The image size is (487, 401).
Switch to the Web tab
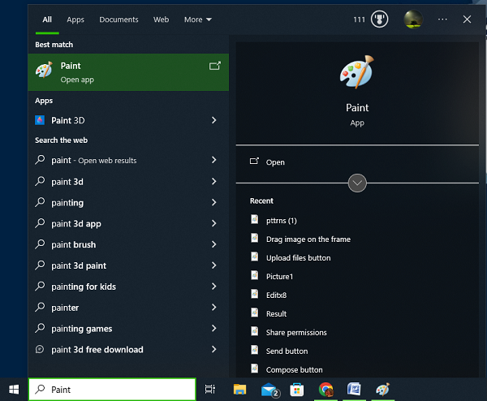coord(162,19)
